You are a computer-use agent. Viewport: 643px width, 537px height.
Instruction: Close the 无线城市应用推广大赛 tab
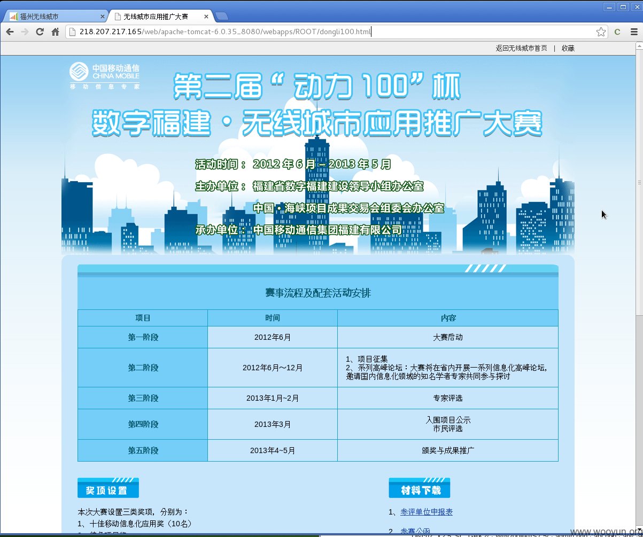pyautogui.click(x=207, y=17)
